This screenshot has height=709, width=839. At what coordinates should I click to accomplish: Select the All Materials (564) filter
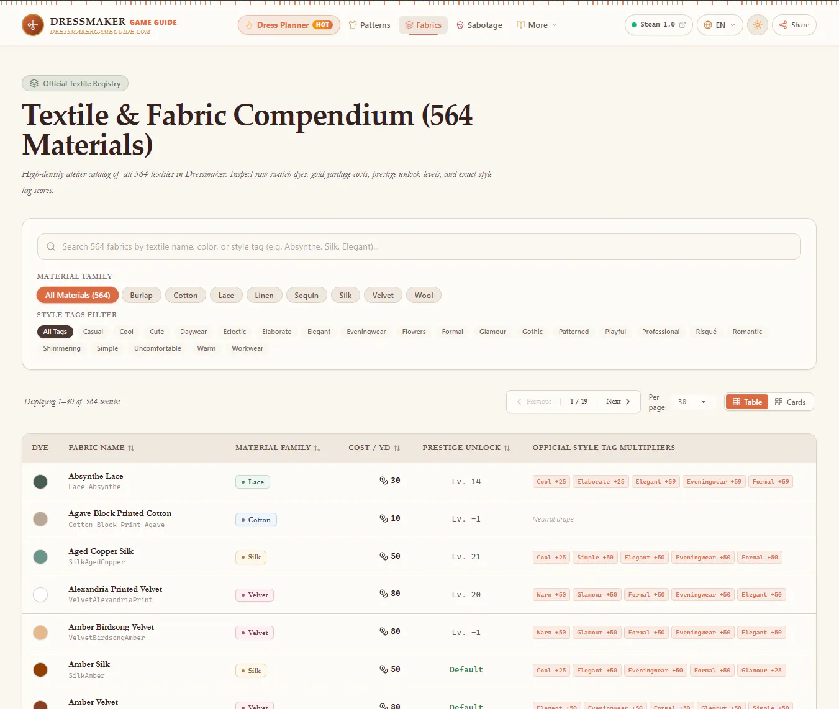(x=78, y=295)
